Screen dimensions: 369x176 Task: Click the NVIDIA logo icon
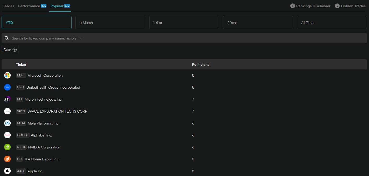point(8,147)
